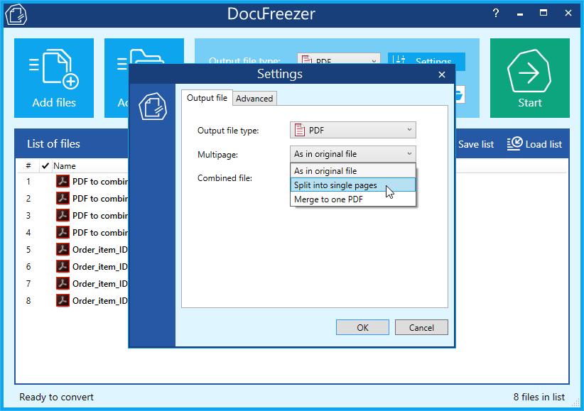The image size is (584, 411).
Task: Click the Add files button
Action: 54,78
